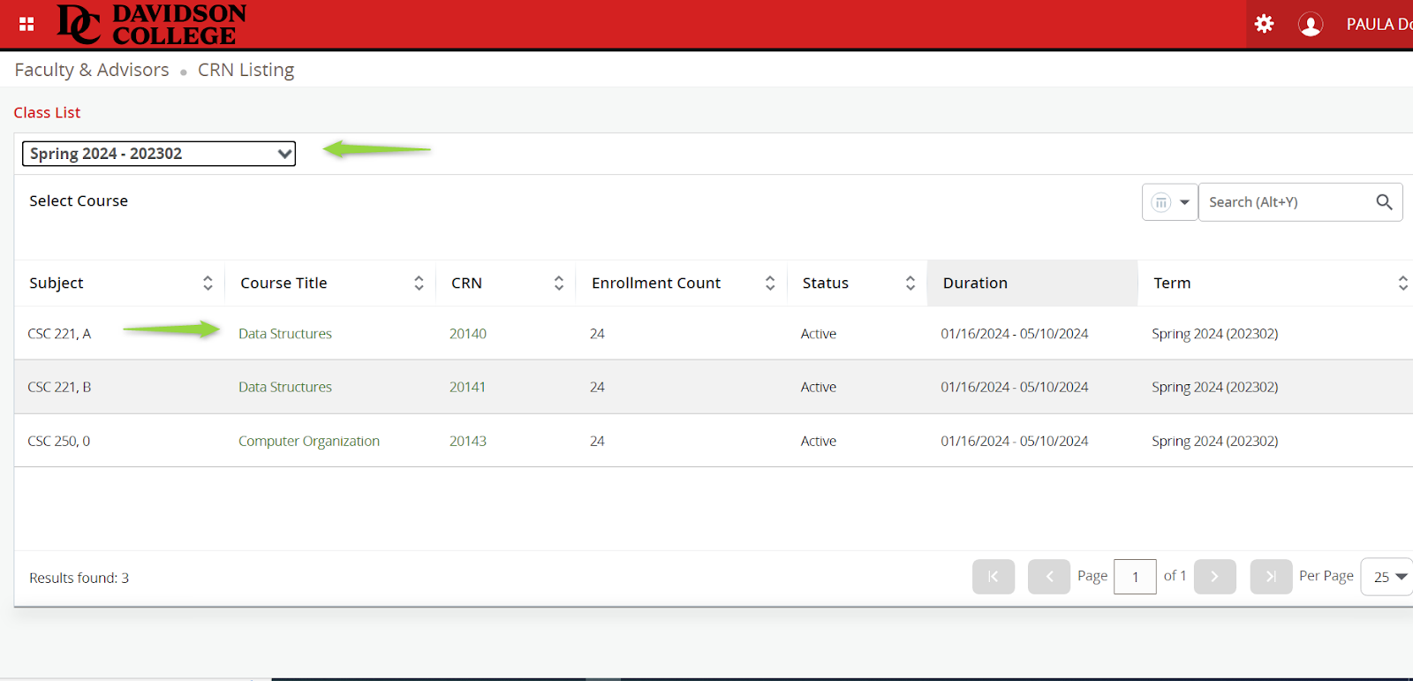
Task: Click the page number input box
Action: pyautogui.click(x=1136, y=577)
